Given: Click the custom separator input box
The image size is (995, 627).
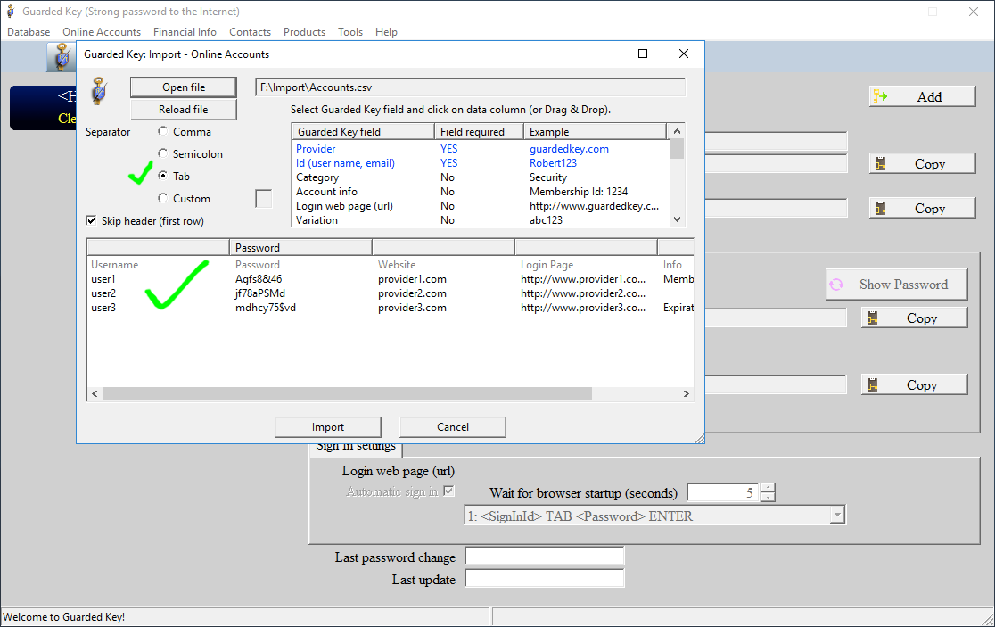Looking at the screenshot, I should point(263,199).
